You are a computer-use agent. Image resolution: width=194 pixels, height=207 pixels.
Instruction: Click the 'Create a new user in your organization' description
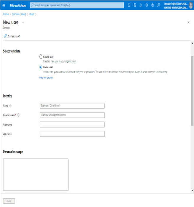click(60, 61)
